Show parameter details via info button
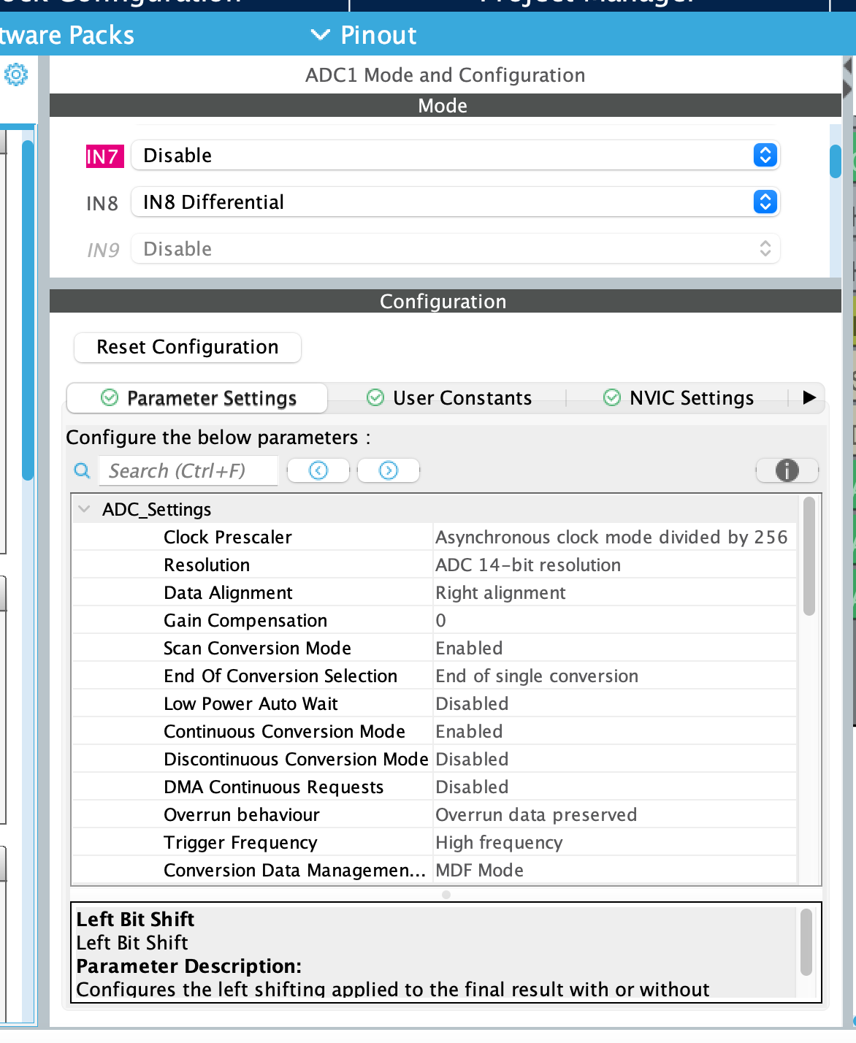856x1043 pixels. 787,470
